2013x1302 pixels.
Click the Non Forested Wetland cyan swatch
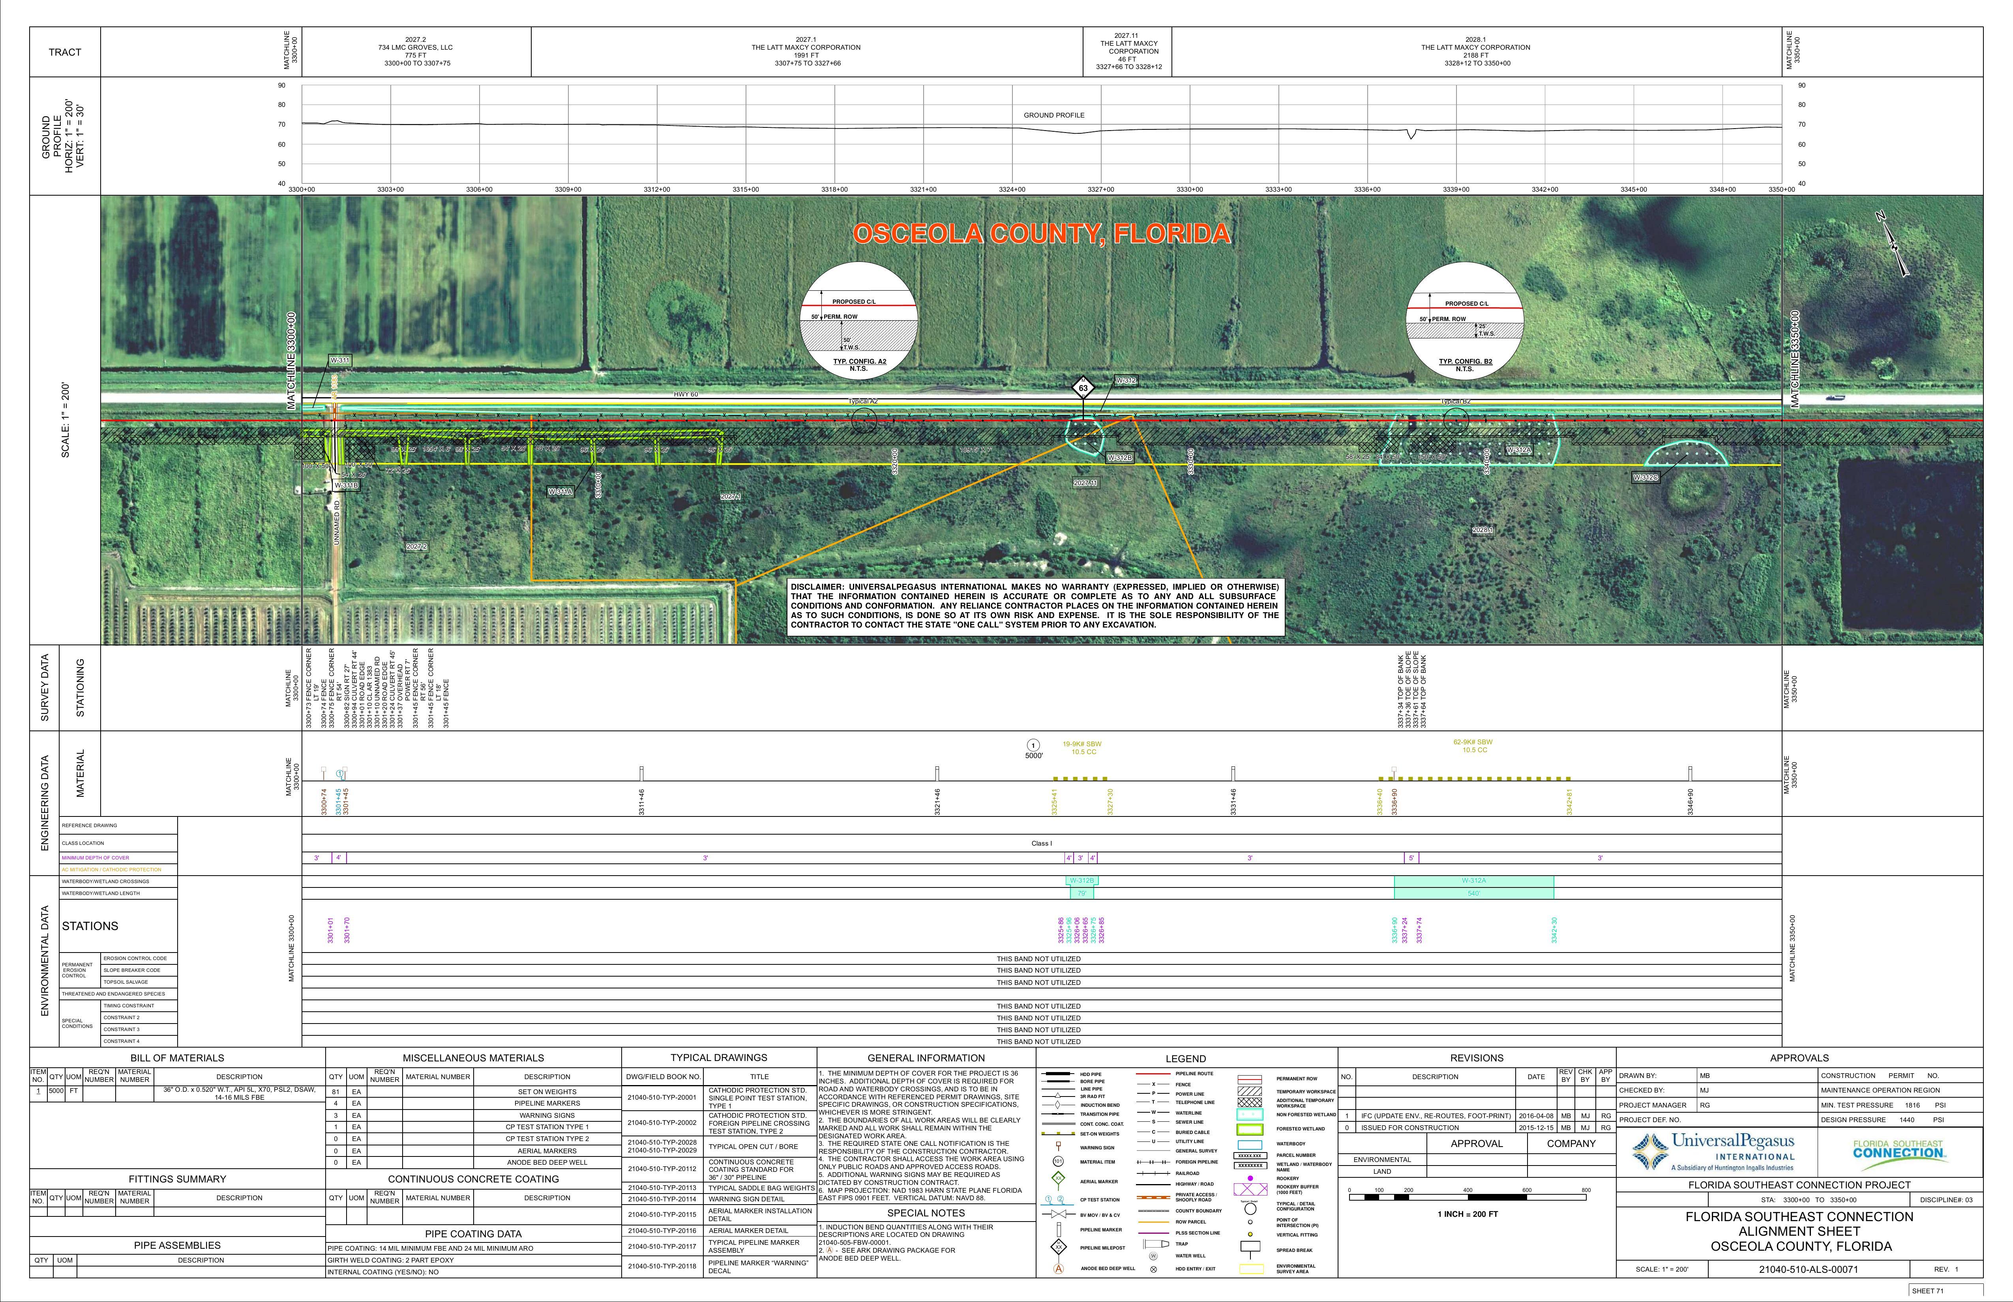(1250, 1114)
